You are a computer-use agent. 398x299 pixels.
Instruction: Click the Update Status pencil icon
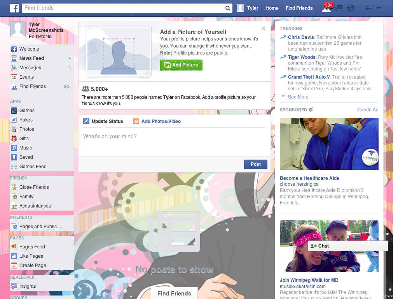86,121
